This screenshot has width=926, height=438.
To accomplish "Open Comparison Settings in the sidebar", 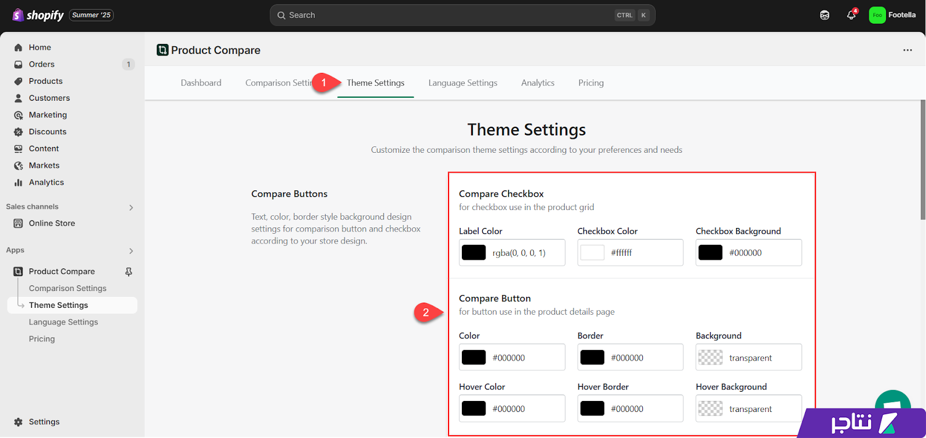I will 68,288.
